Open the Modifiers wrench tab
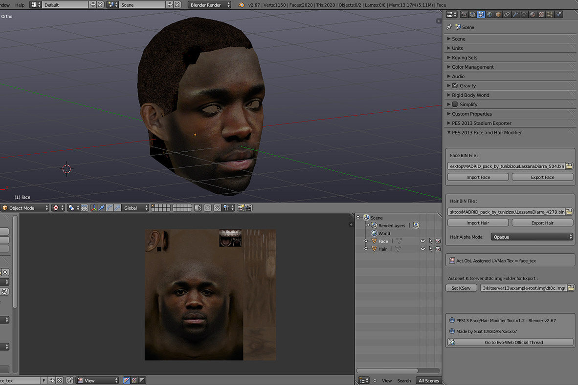Image resolution: width=578 pixels, height=385 pixels. click(515, 15)
